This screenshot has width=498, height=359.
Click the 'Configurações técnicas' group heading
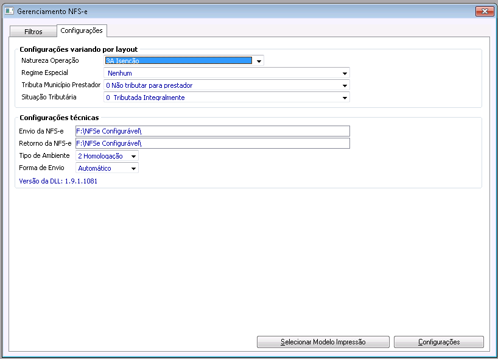(x=59, y=118)
